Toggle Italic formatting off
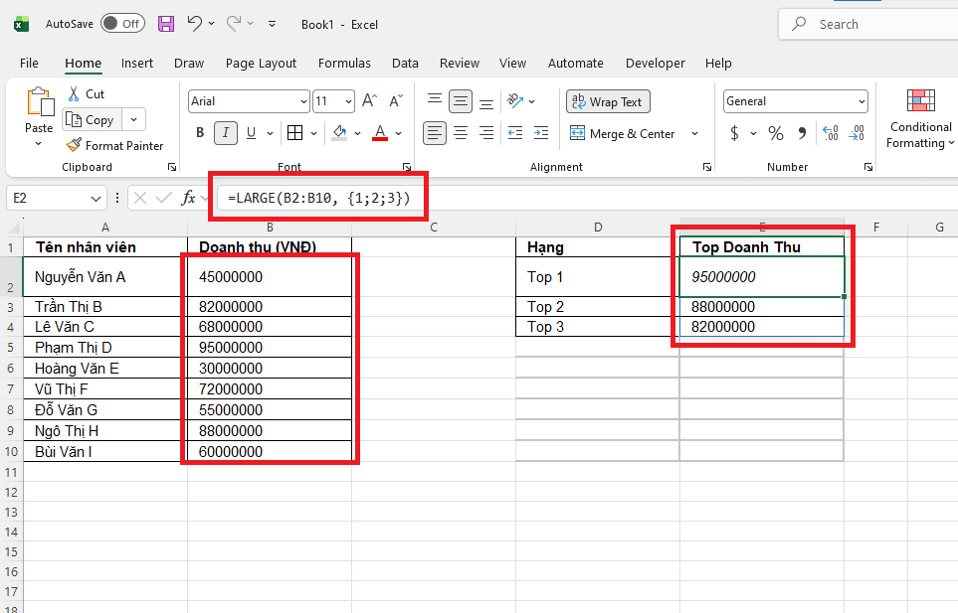This screenshot has height=613, width=958. click(x=226, y=133)
